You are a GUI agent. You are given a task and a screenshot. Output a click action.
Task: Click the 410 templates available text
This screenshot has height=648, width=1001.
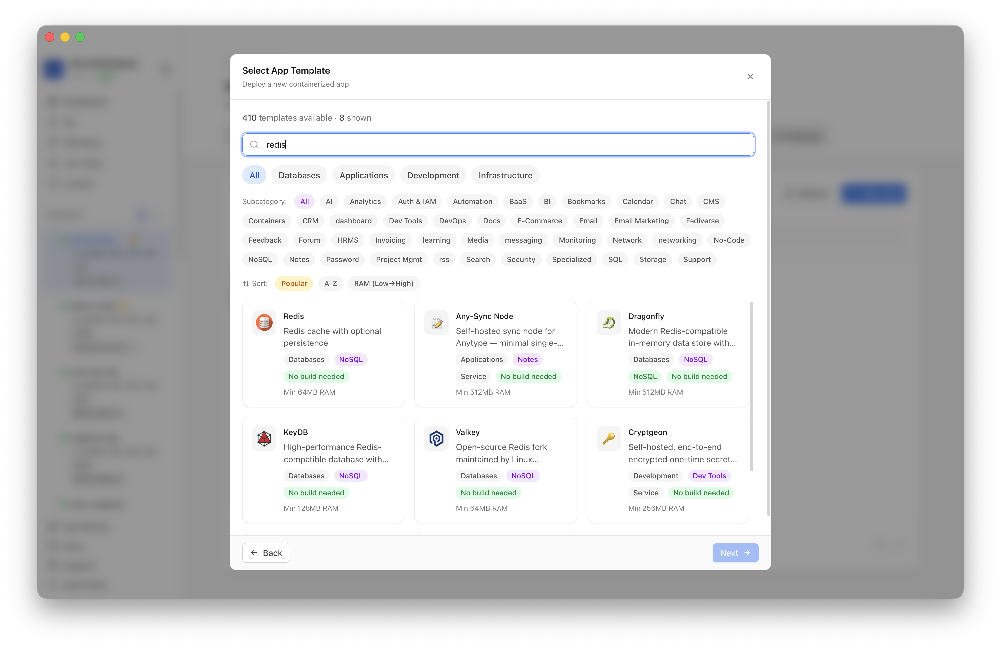[287, 118]
